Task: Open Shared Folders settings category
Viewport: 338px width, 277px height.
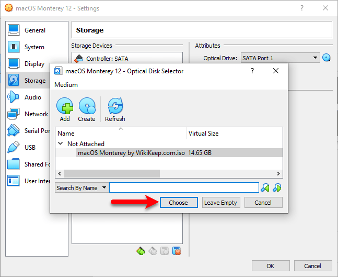Action: (x=28, y=164)
